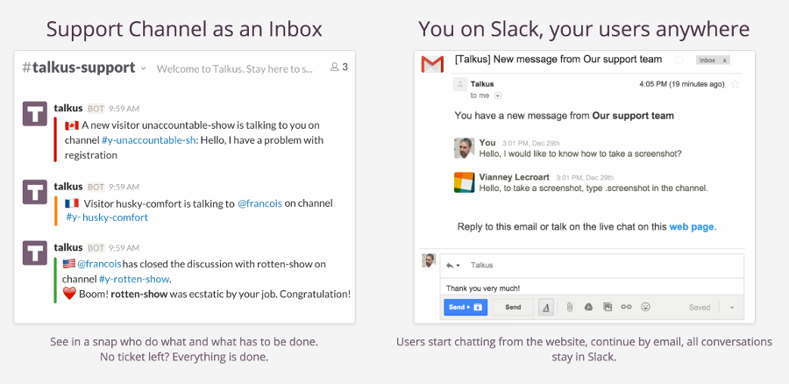Open the #y-rotten-show channel link
789x384 pixels.
[x=134, y=279]
